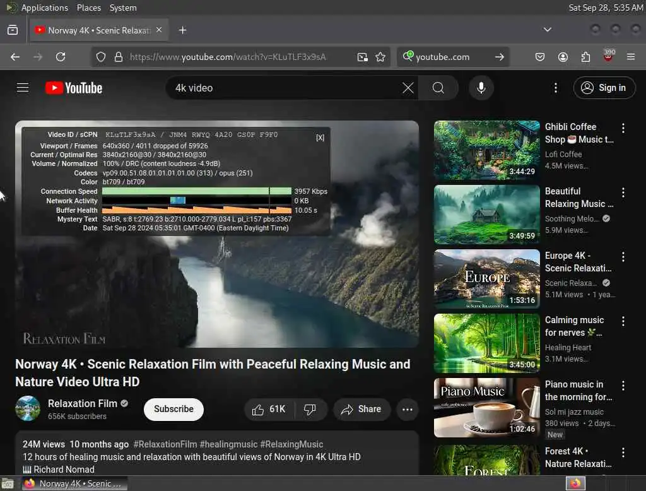646x491 pixels.
Task: Click the Forest 4K video title
Action: coord(578,458)
